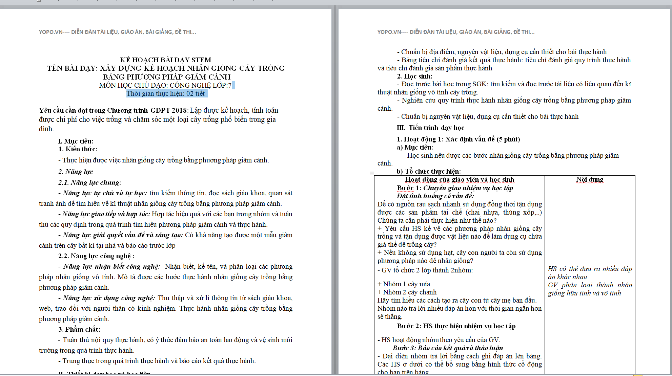Click the heading '2.2. Năng lực công nghệ :'

pos(97,256)
